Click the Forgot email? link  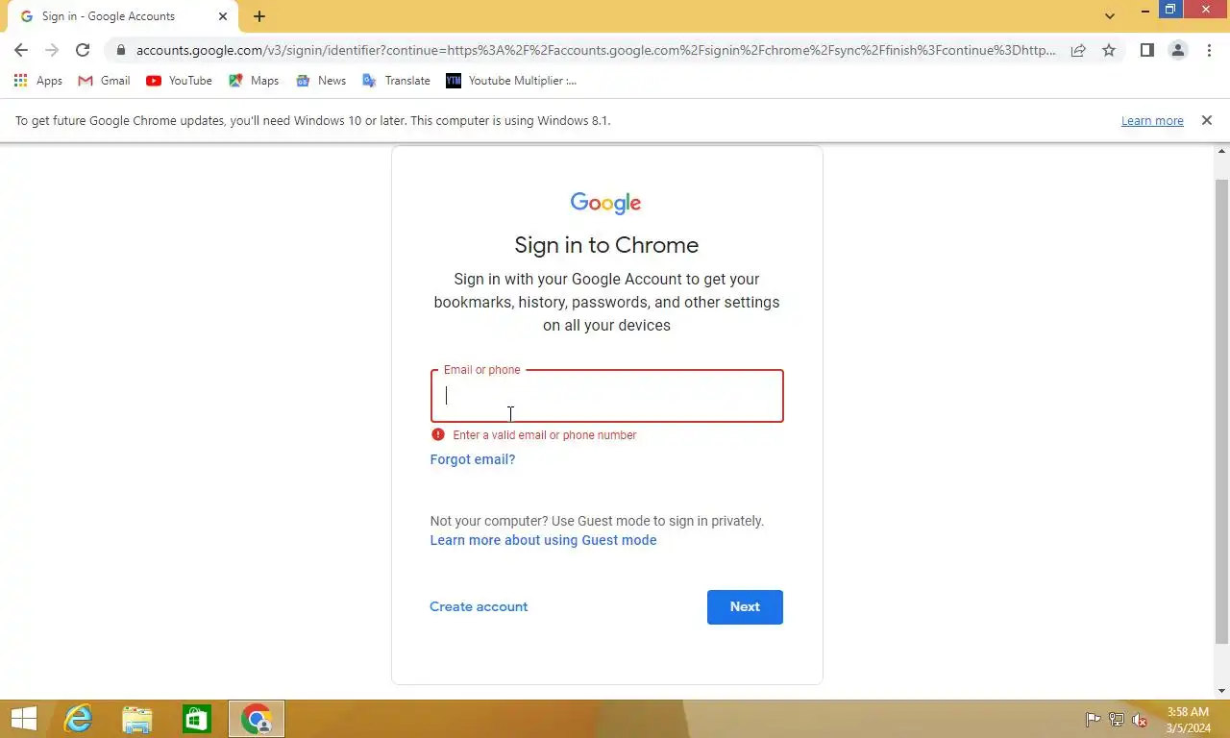tap(473, 459)
